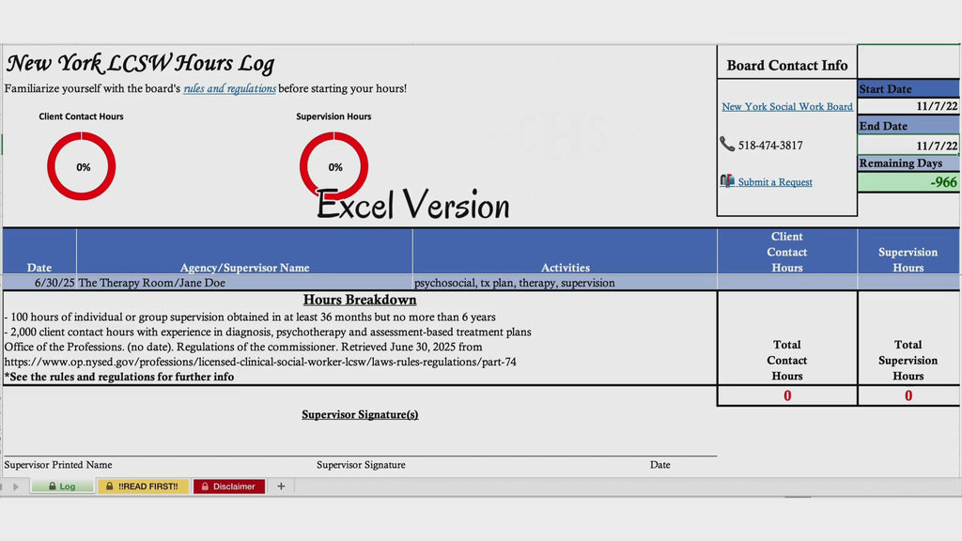The image size is (962, 541).
Task: Select the Remaining Days cell showing -966
Action: tap(908, 182)
